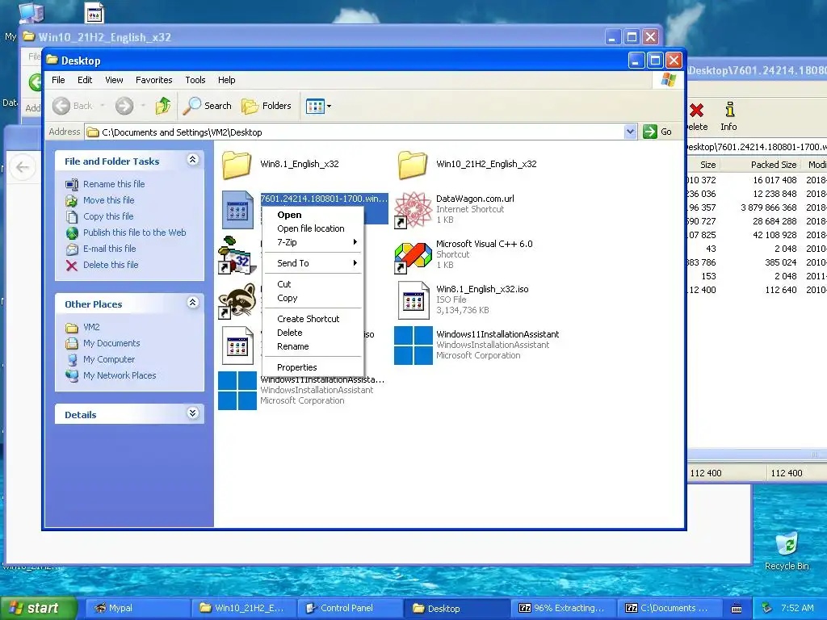Choose Open in the context menu
Viewport: 827px width, 620px height.
coord(313,215)
